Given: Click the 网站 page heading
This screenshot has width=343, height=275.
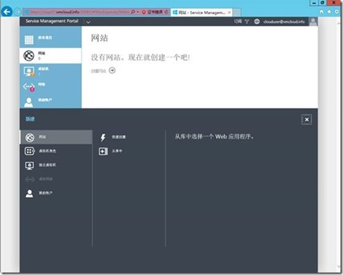Looking at the screenshot, I should click(x=100, y=38).
